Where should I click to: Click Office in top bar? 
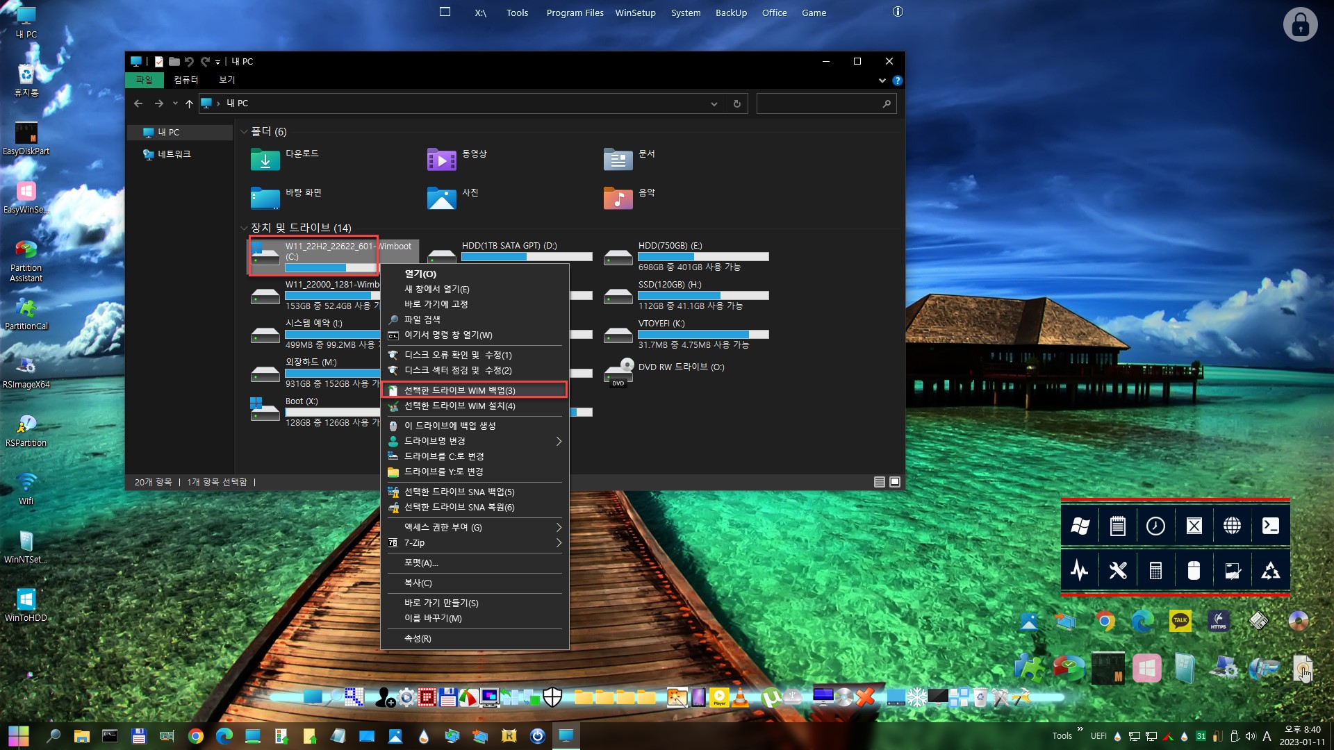point(774,12)
